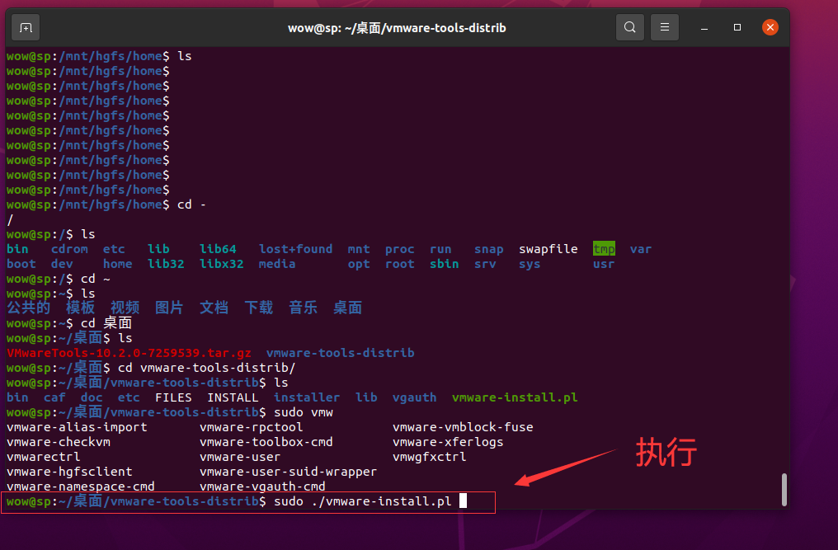
Task: Click the 图片 folder name
Action: pyautogui.click(x=169, y=308)
